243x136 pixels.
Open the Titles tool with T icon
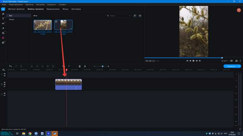pos(3,19)
